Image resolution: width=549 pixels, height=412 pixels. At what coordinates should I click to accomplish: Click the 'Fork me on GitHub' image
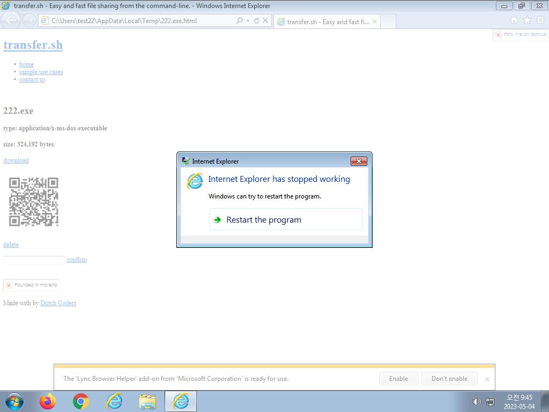tap(521, 35)
